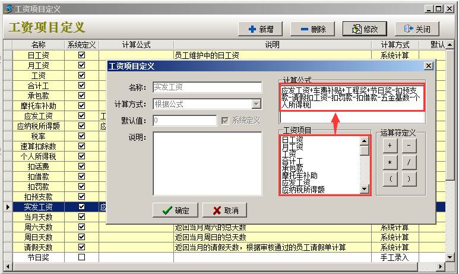The height and width of the screenshot is (274, 459).
Task: Confirm with the 确定 button
Action: tap(175, 210)
